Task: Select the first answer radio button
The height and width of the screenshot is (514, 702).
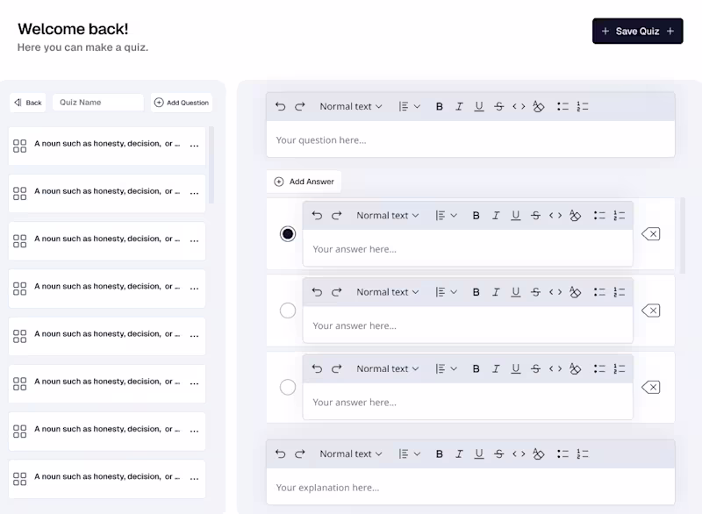Action: pyautogui.click(x=288, y=234)
